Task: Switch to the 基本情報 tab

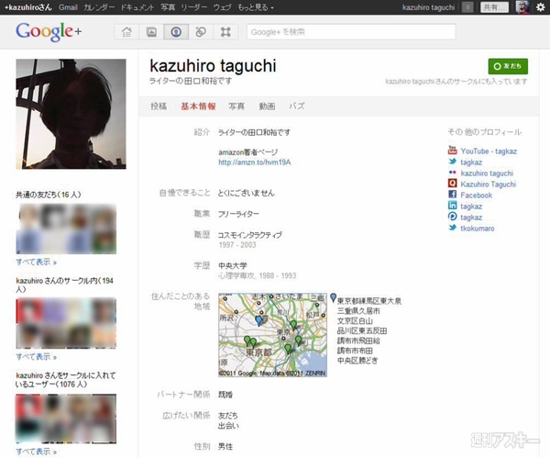Action: coord(198,106)
